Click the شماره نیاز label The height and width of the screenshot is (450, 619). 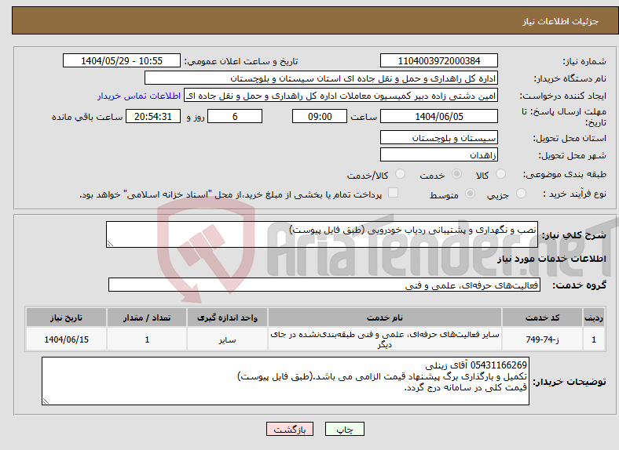(584, 61)
